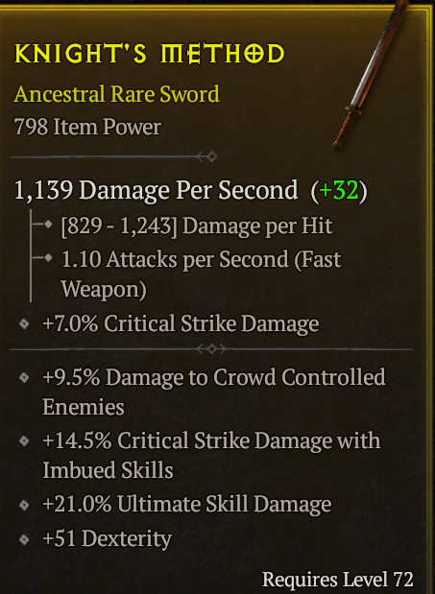
Task: Click the Imbued Skills affix bullet diamond
Action: (24, 441)
